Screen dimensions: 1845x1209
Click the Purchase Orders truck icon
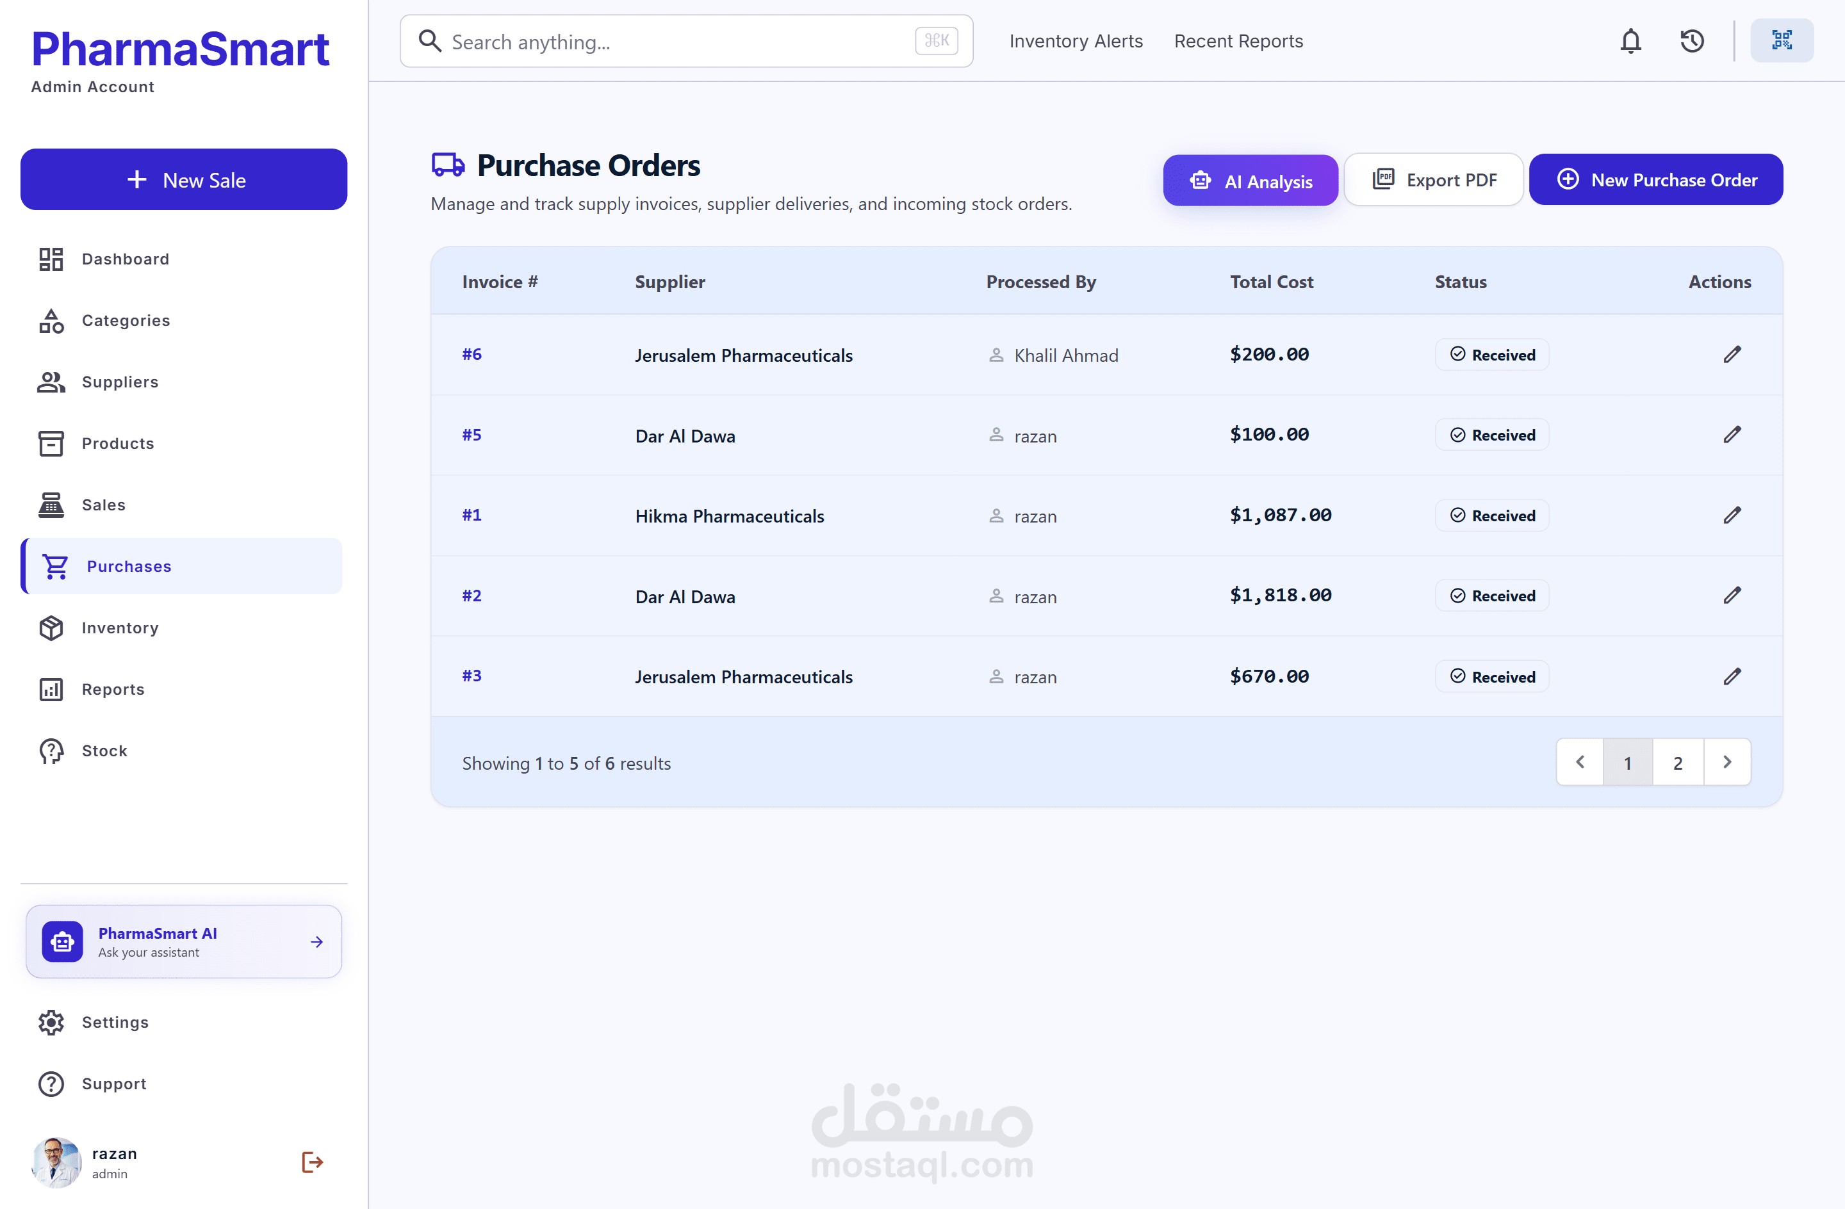coord(448,165)
